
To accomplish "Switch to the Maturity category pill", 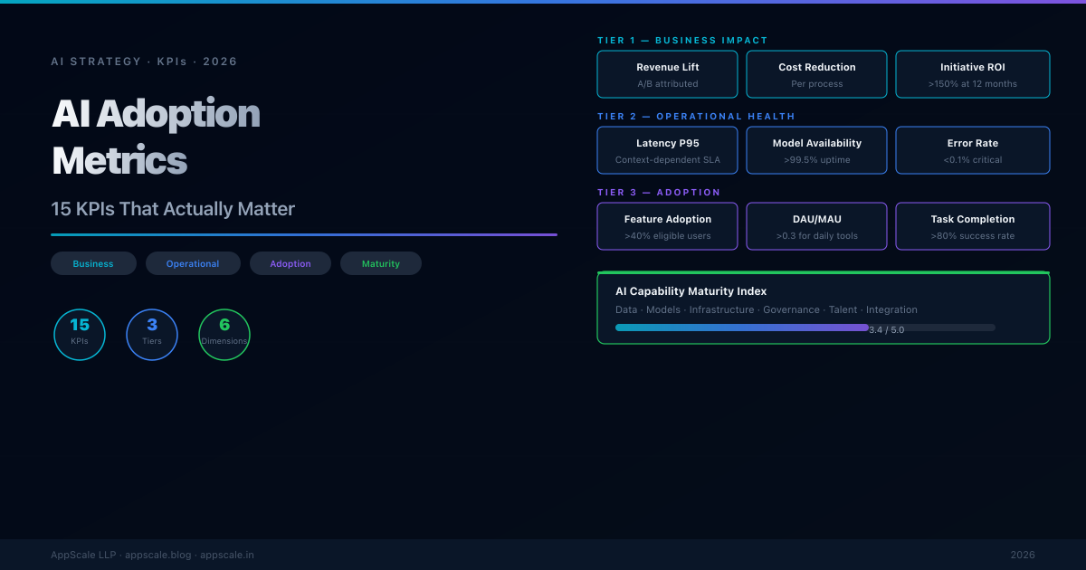I will coord(381,263).
